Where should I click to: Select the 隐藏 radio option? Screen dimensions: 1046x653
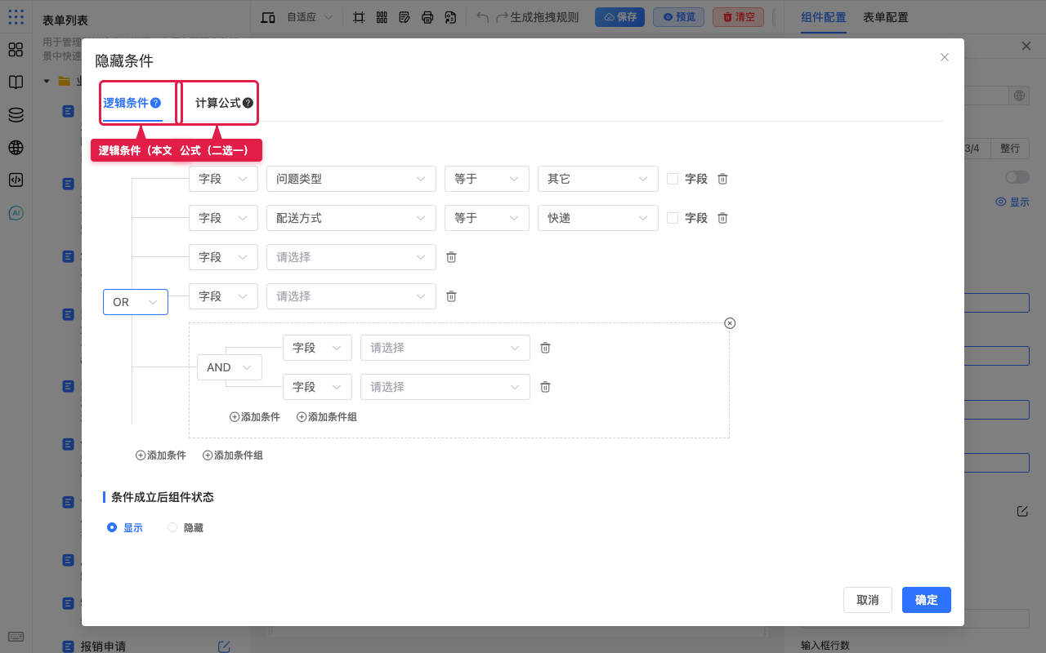coord(172,528)
